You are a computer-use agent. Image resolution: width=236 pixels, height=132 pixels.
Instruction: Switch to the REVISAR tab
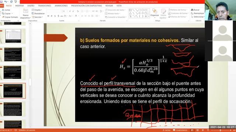pos(109,6)
